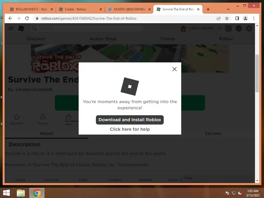Open a new browser tab
The width and height of the screenshot is (264, 198).
point(208,9)
